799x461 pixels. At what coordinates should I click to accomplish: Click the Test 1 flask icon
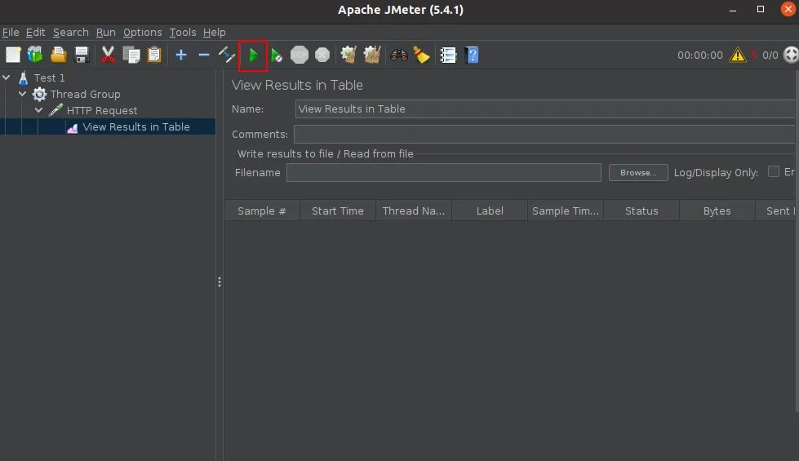tap(23, 78)
